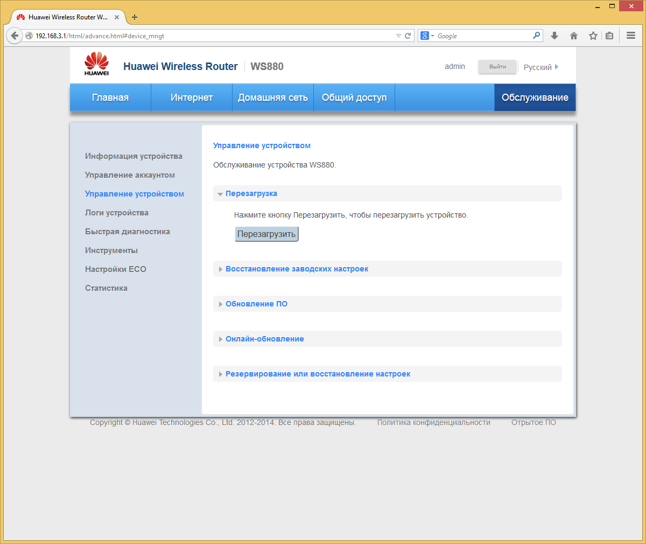Open the Главная navigation tab

point(110,97)
